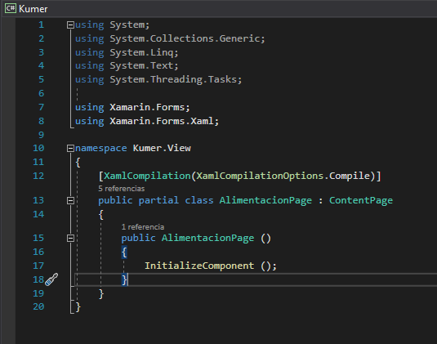Open the 5 referencias CodeLens link
This screenshot has width=437, height=344.
[x=121, y=189]
